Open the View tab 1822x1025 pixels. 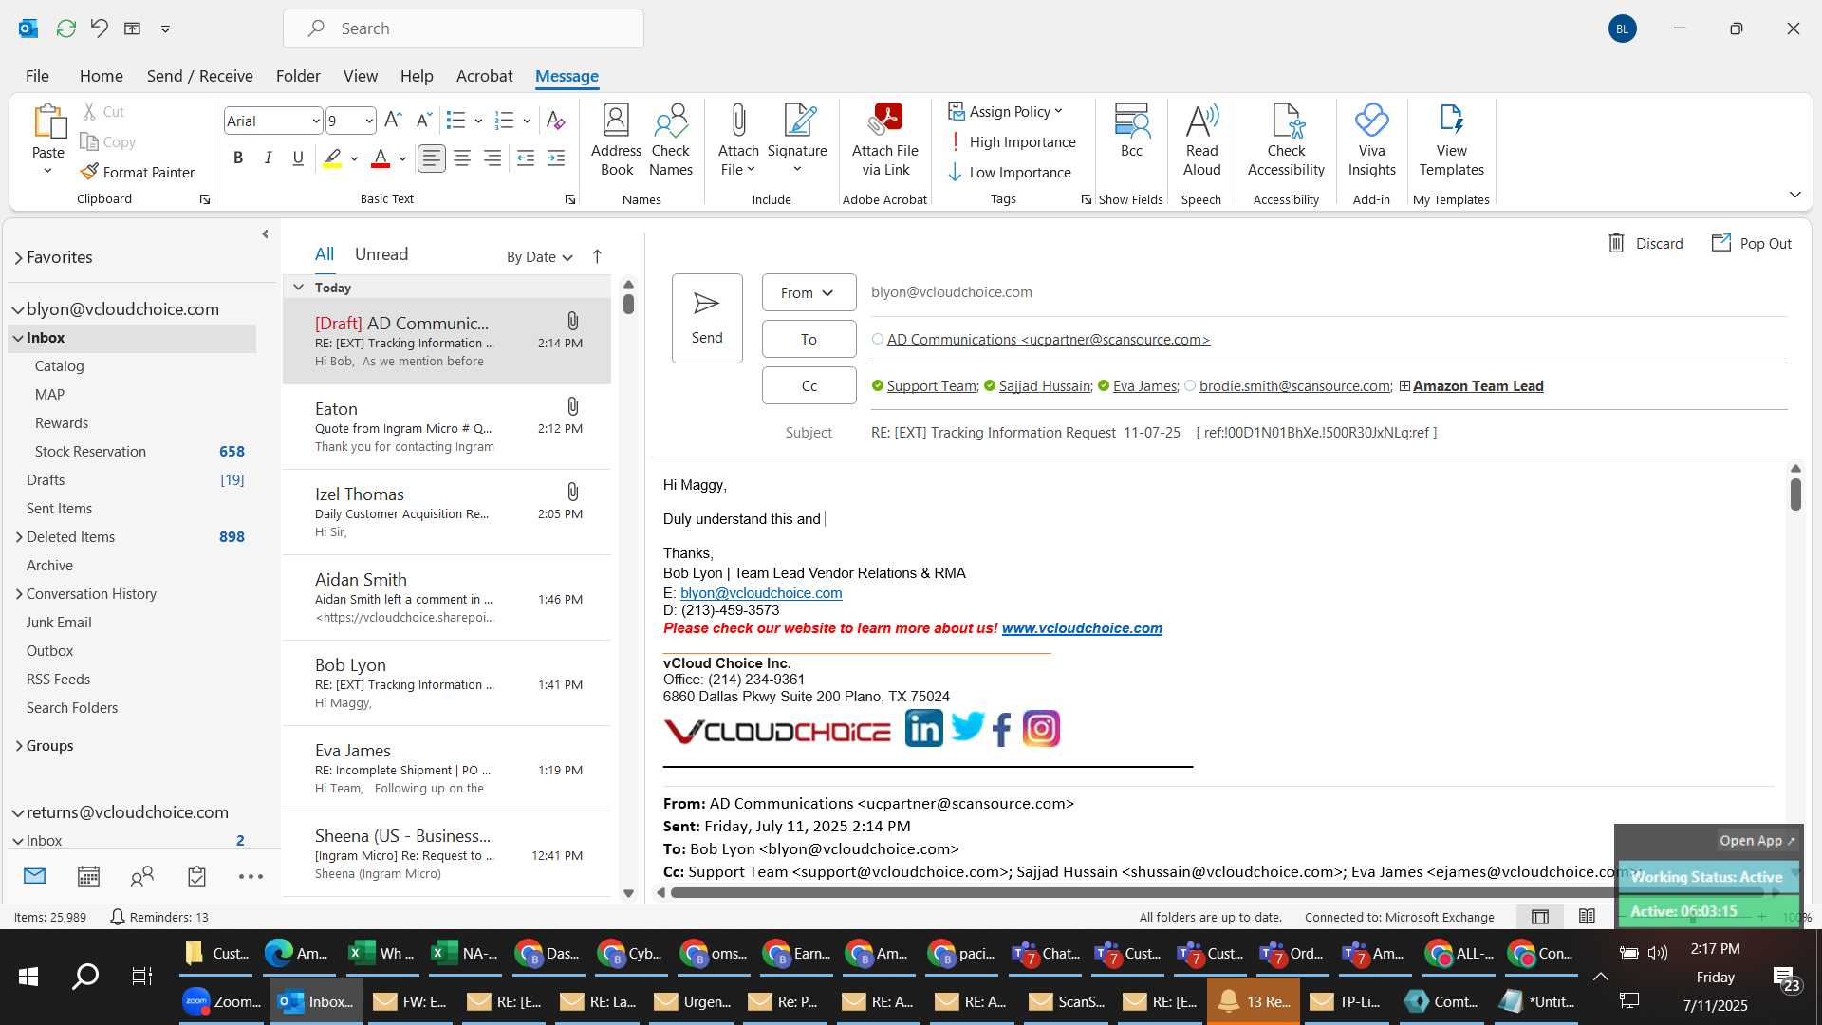click(360, 76)
